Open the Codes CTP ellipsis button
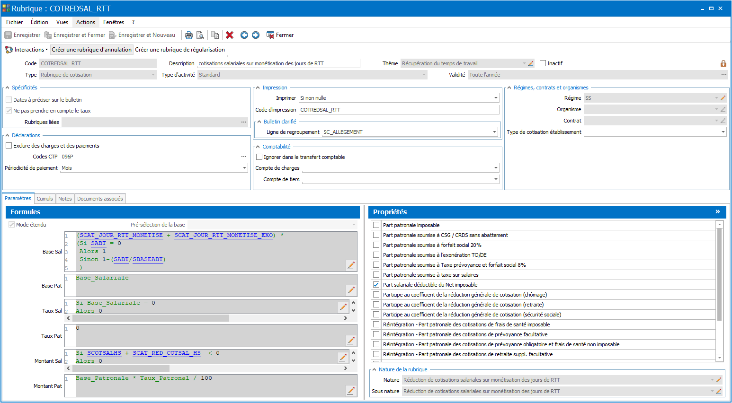Viewport: 732px width, 403px height. click(244, 157)
